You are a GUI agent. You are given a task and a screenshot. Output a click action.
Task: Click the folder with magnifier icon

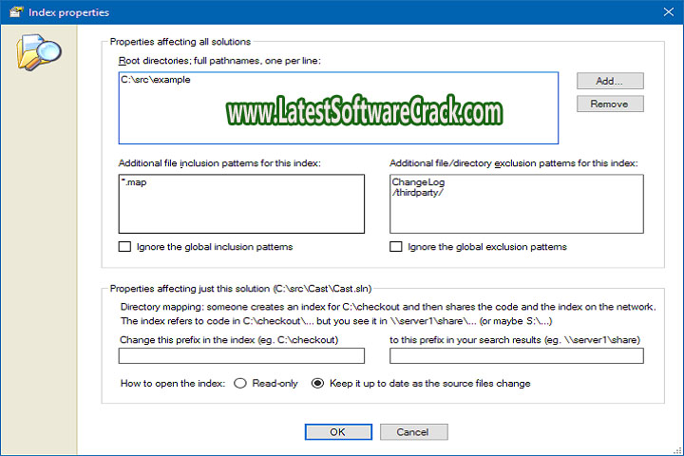coord(37,56)
